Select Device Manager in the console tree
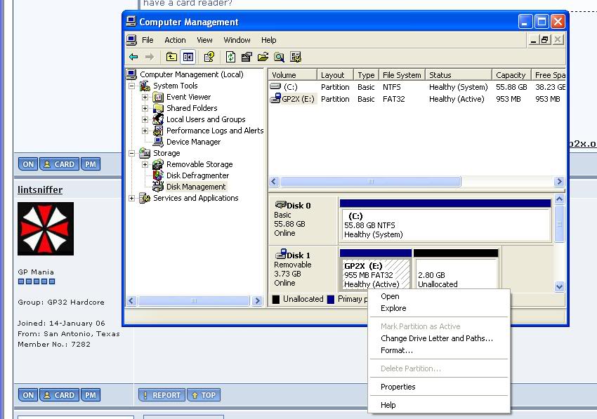The height and width of the screenshot is (419, 597). 193,142
